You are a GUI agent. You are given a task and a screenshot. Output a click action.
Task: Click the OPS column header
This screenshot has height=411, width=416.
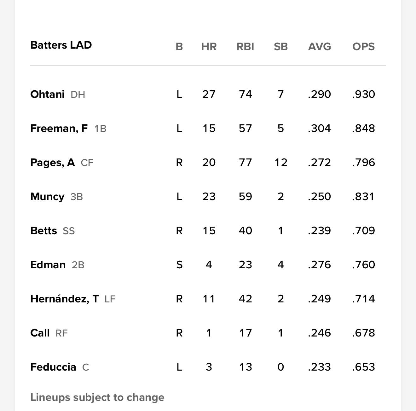(363, 46)
